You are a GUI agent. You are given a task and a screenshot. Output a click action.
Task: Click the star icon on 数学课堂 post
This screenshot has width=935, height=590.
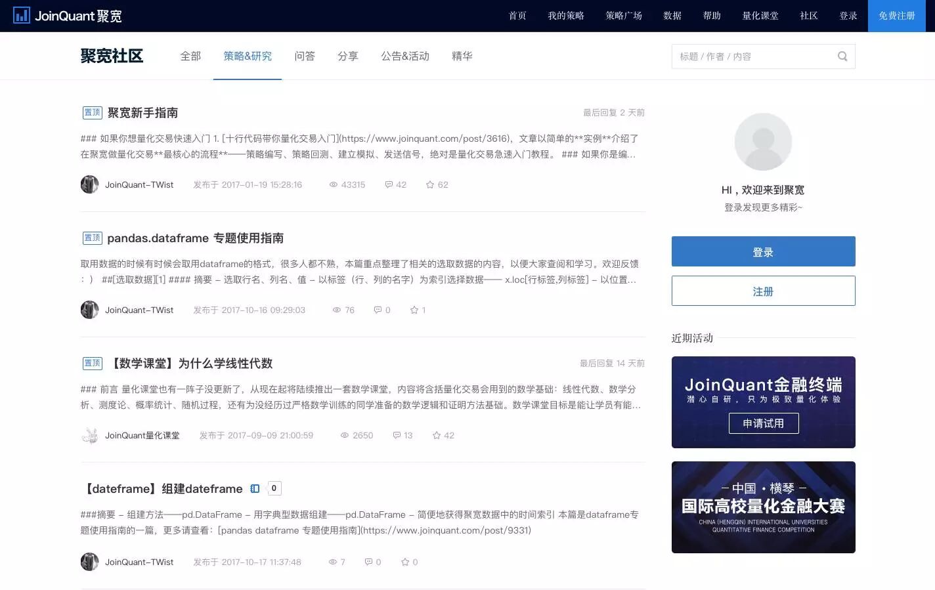pos(437,436)
